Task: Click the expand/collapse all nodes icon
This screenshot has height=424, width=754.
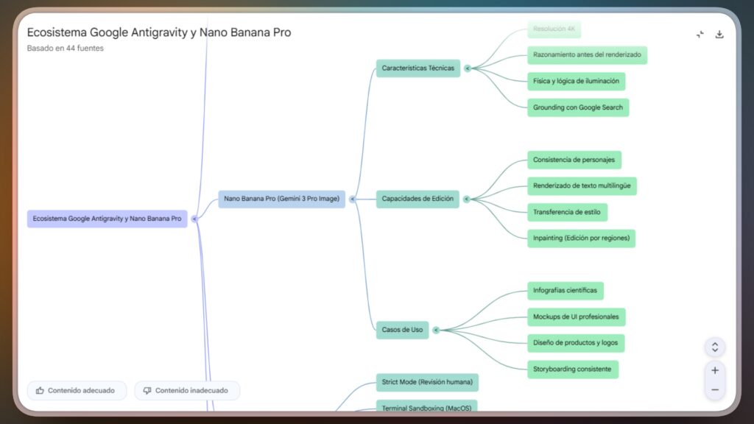Action: pyautogui.click(x=714, y=347)
